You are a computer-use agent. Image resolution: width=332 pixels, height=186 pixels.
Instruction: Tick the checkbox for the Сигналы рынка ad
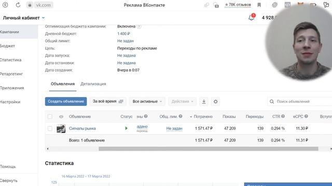click(50, 129)
